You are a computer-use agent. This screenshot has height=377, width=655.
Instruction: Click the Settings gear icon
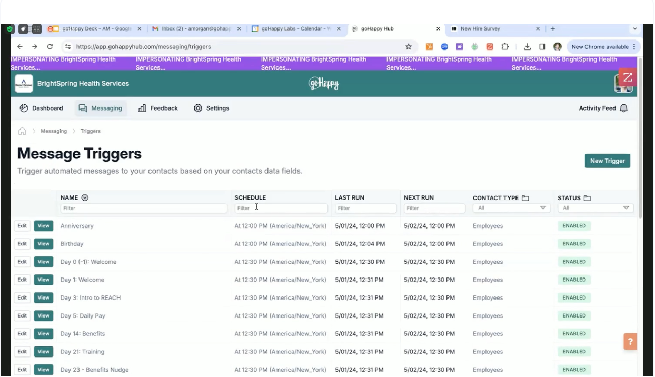[197, 108]
